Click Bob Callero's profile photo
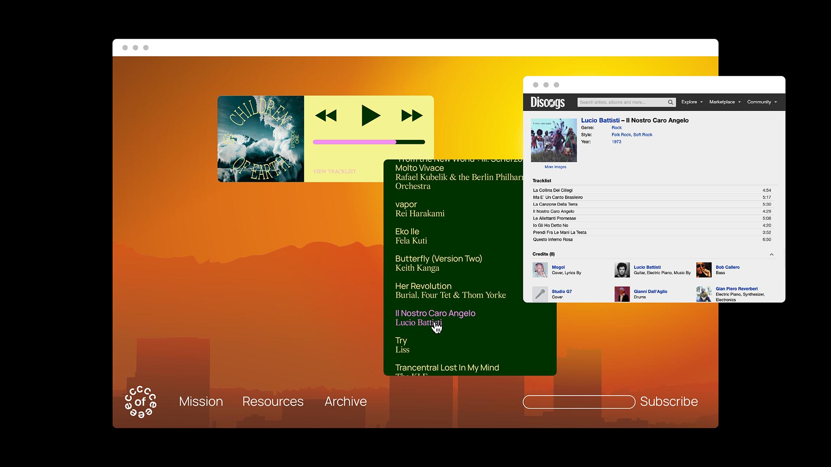Viewport: 831px width, 467px height. 704,270
